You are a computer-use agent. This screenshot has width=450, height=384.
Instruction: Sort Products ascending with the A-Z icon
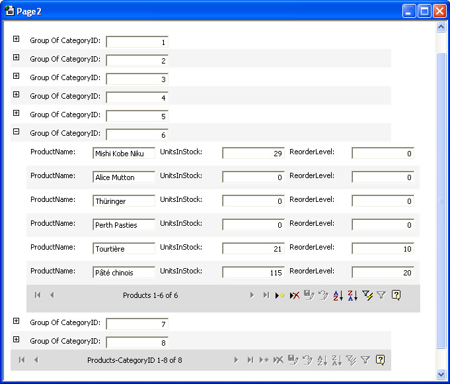338,295
